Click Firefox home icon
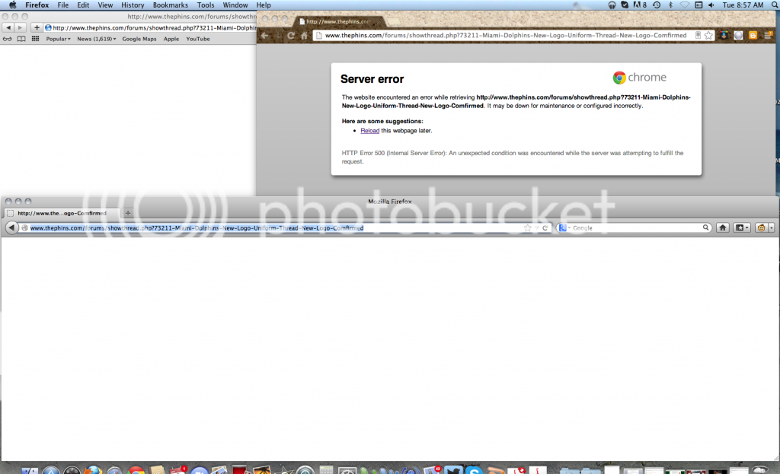This screenshot has width=780, height=474. coord(722,227)
